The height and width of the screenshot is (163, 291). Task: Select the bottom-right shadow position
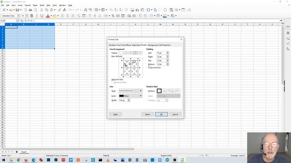tap(164, 91)
